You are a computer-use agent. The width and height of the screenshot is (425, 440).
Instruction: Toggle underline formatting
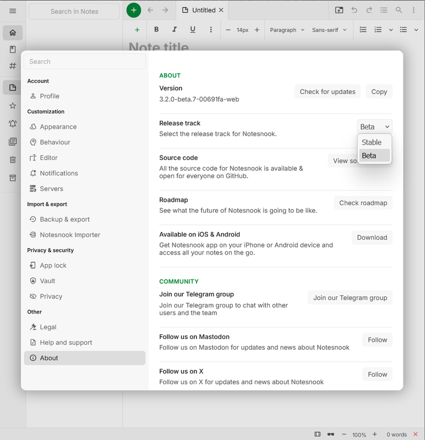tap(193, 30)
